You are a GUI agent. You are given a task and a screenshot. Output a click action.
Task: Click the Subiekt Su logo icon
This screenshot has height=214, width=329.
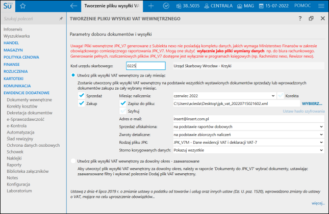click(x=8, y=6)
